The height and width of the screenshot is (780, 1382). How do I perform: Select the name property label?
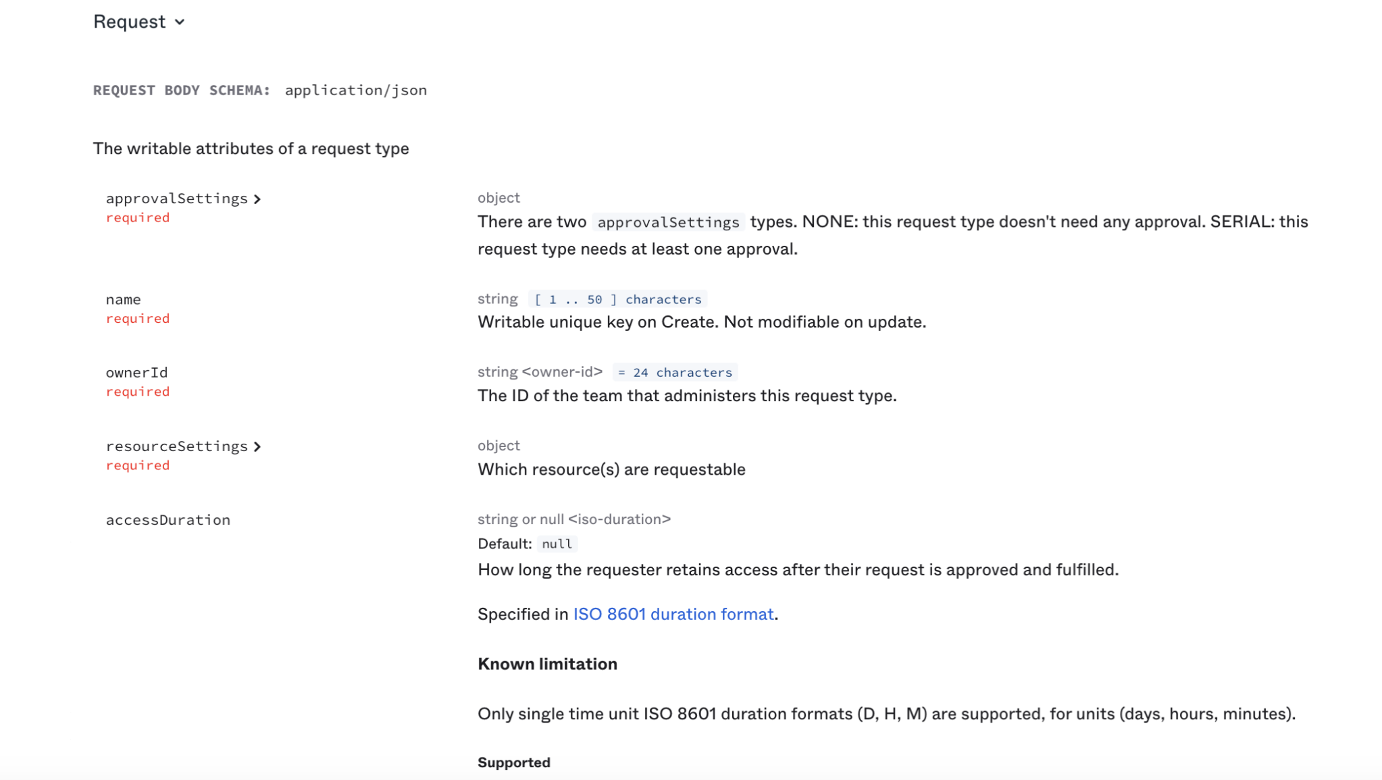[x=123, y=299]
